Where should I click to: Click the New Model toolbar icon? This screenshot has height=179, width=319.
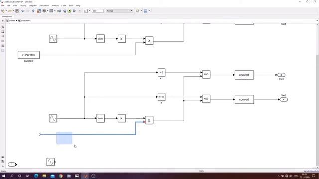(3, 11)
